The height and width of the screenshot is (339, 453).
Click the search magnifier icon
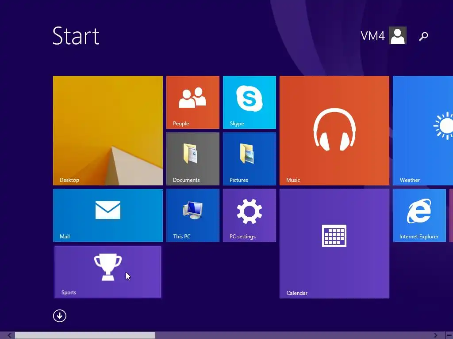click(x=423, y=36)
